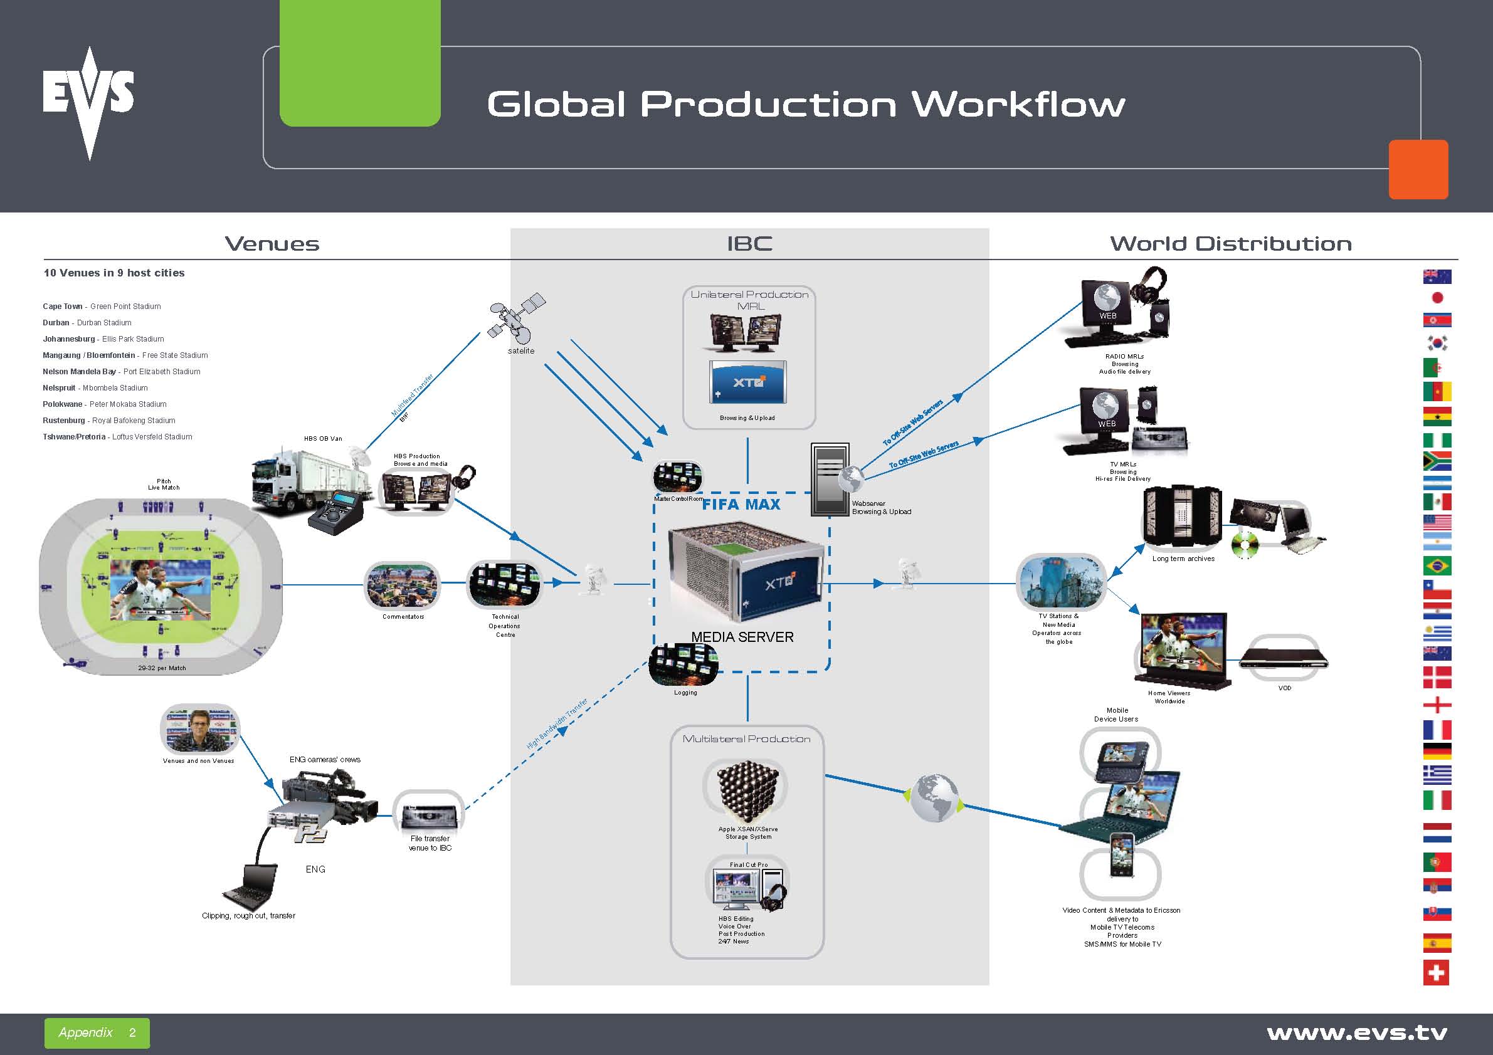Click the Appendix 2 label

click(x=97, y=1033)
